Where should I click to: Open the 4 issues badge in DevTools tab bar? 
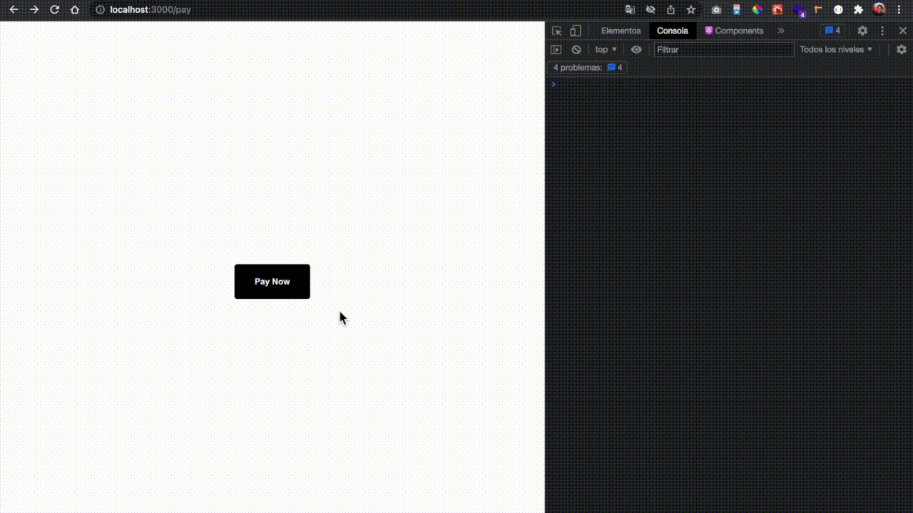(833, 31)
